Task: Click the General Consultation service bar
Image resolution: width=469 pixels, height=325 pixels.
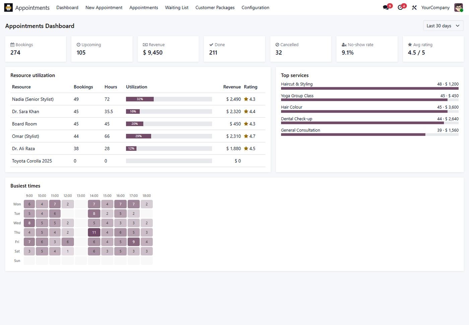Action: [353, 134]
